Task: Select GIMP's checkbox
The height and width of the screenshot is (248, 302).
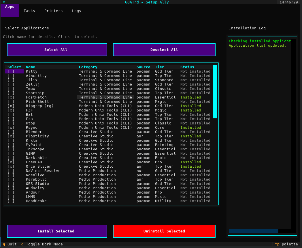Action: point(11,153)
